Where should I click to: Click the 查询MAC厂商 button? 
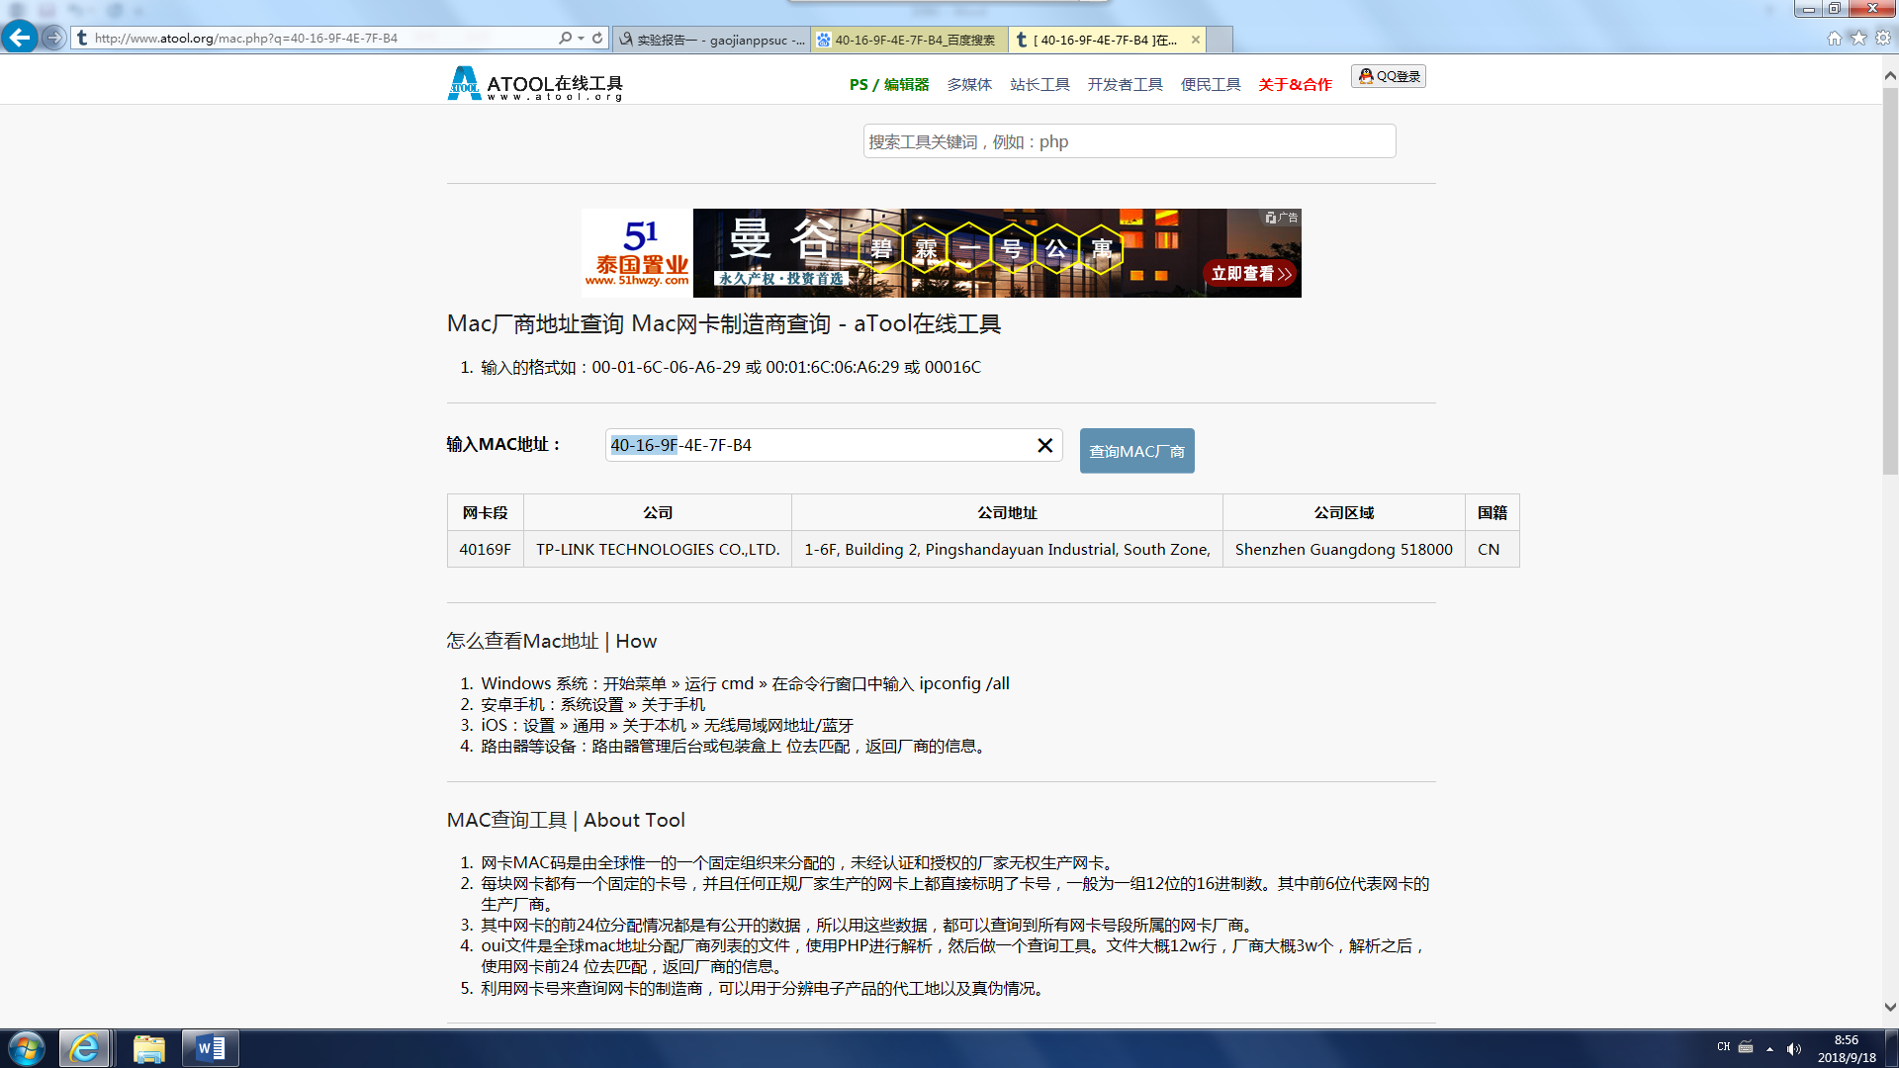(x=1136, y=451)
